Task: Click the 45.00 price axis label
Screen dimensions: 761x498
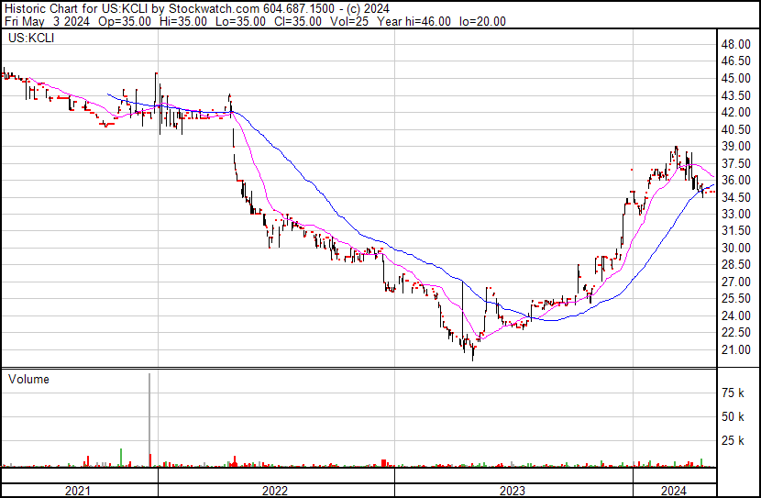Action: tap(736, 78)
